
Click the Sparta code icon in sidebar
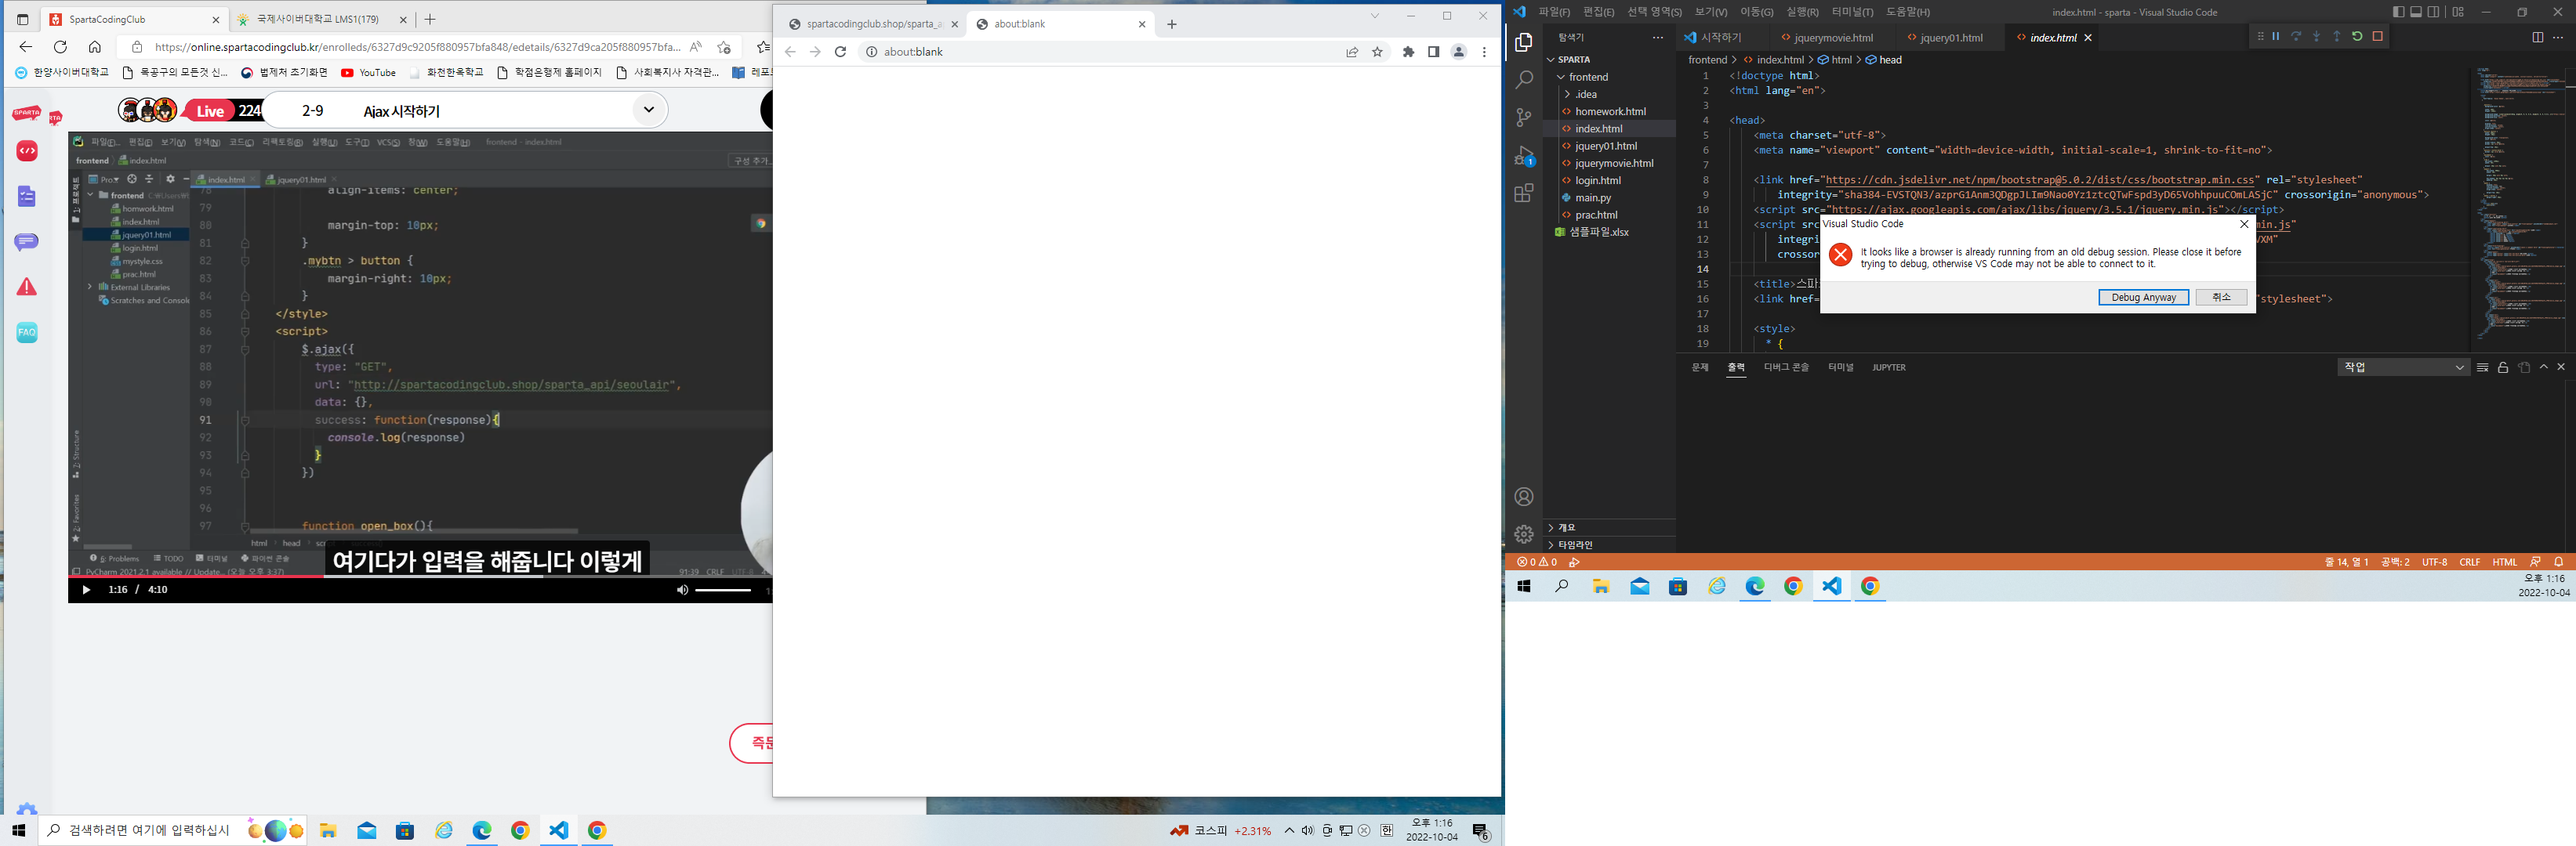point(27,151)
